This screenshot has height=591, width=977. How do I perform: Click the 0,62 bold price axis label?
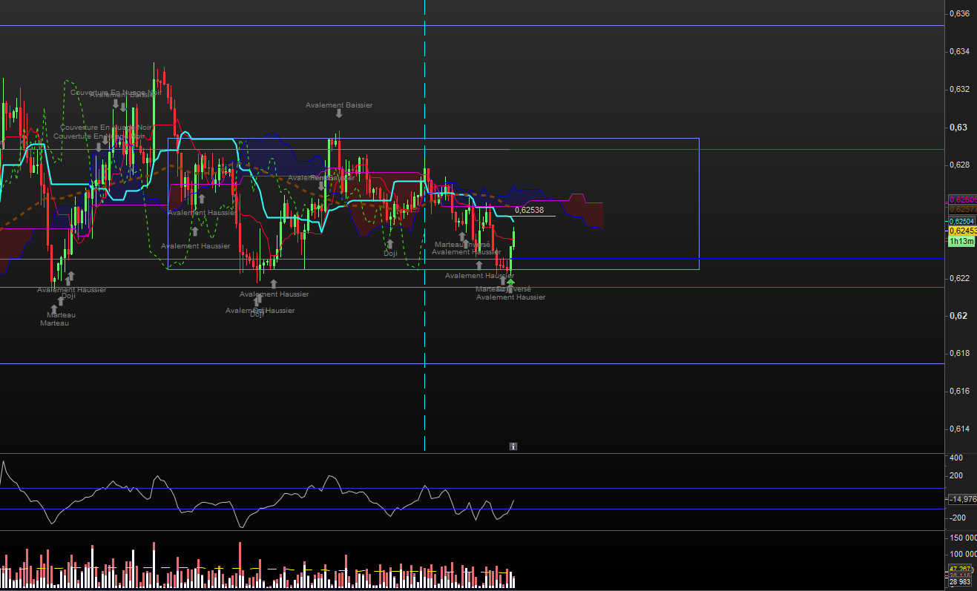point(958,315)
